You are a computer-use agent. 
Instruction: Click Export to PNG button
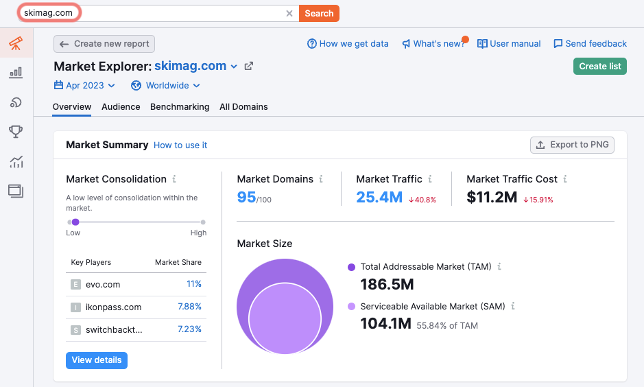pos(572,145)
